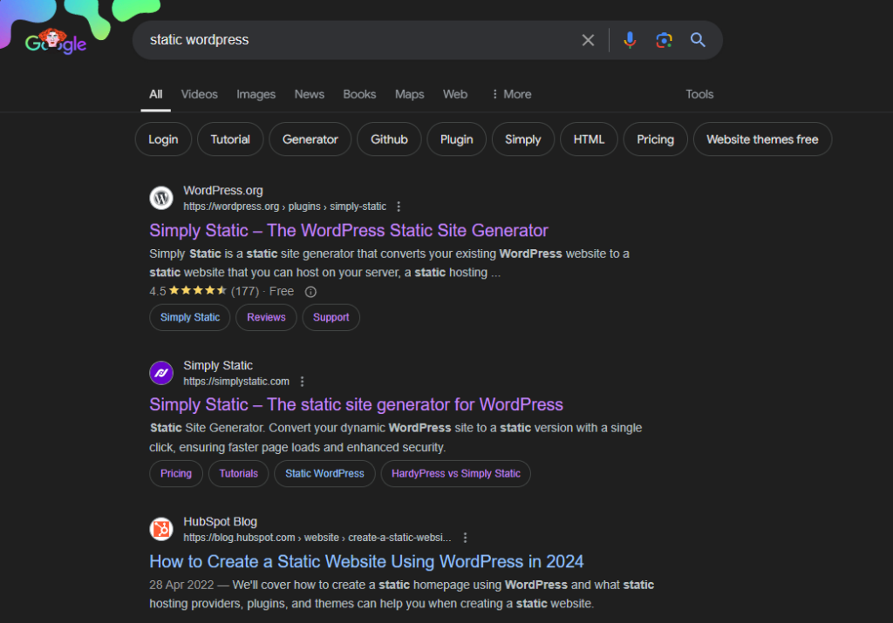The height and width of the screenshot is (623, 893).
Task: Open How to Create a Static Website result
Action: tap(366, 561)
